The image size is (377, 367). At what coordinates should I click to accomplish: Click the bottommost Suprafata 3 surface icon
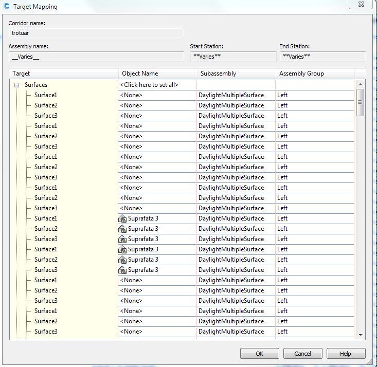pos(122,270)
